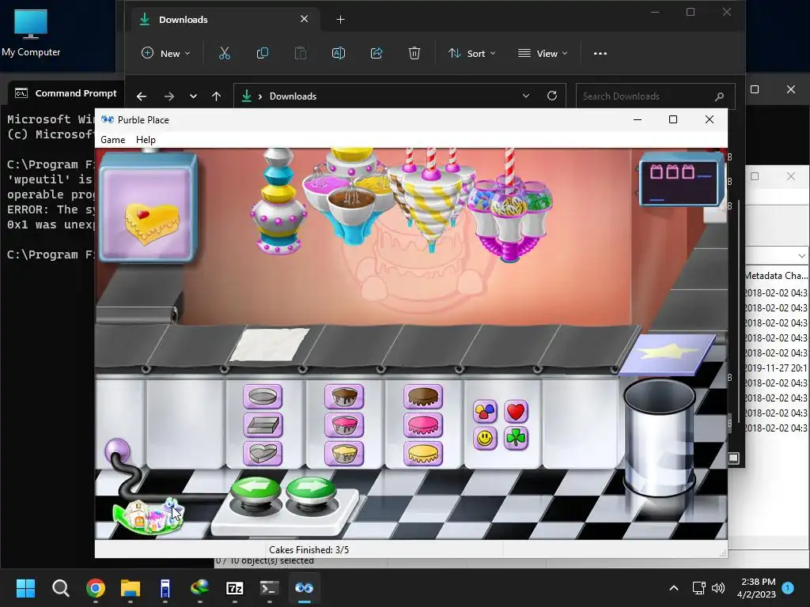Image resolution: width=810 pixels, height=607 pixels.
Task: Add a new Explorer tab
Action: tap(340, 20)
